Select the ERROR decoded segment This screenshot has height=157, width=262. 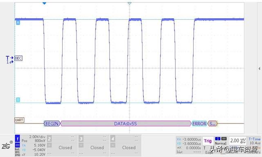click(x=199, y=123)
